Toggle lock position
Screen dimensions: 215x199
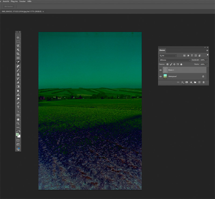(x=174, y=64)
